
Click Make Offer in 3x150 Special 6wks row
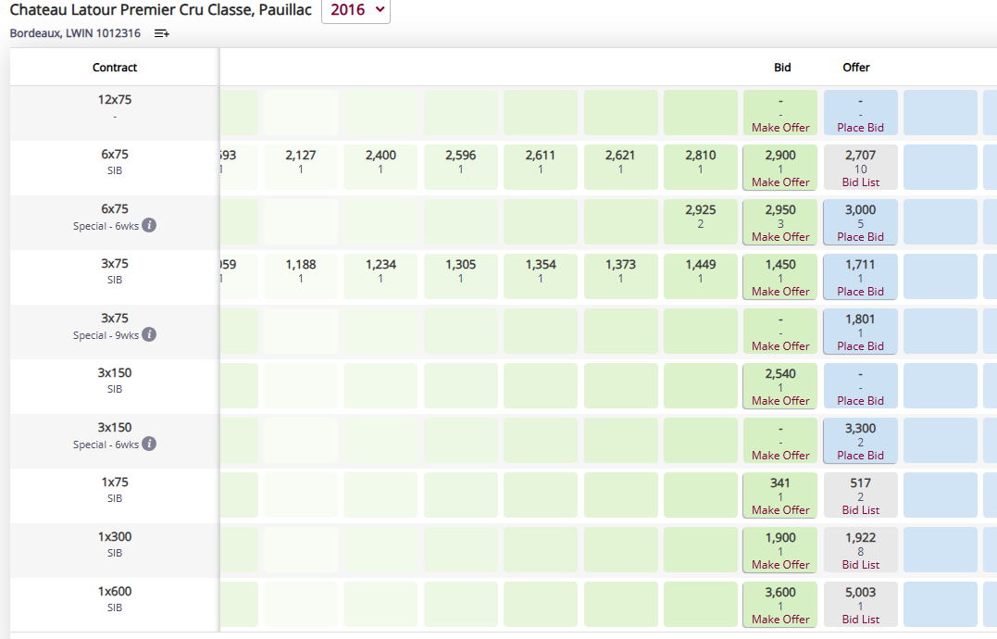click(x=780, y=456)
